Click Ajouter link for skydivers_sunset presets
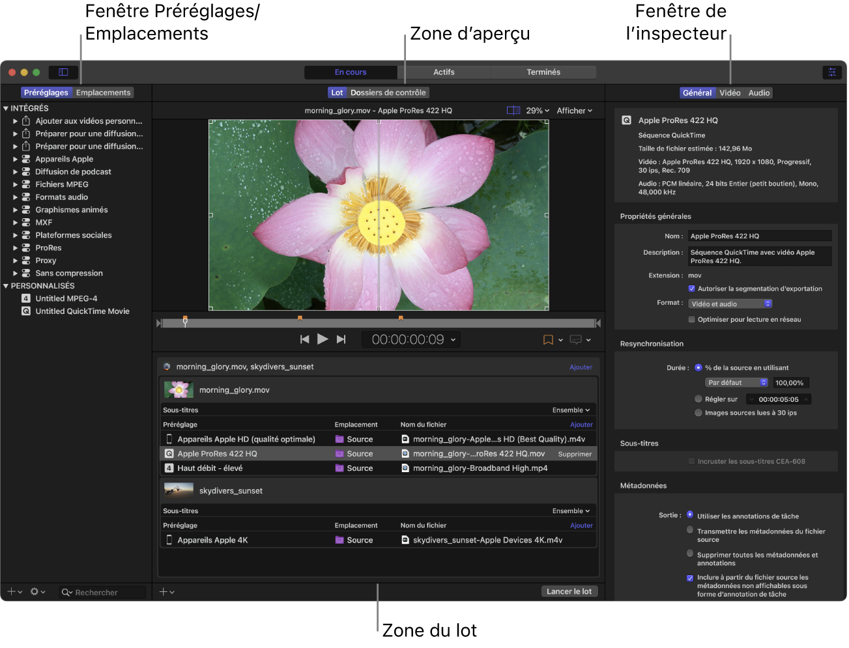 point(581,526)
